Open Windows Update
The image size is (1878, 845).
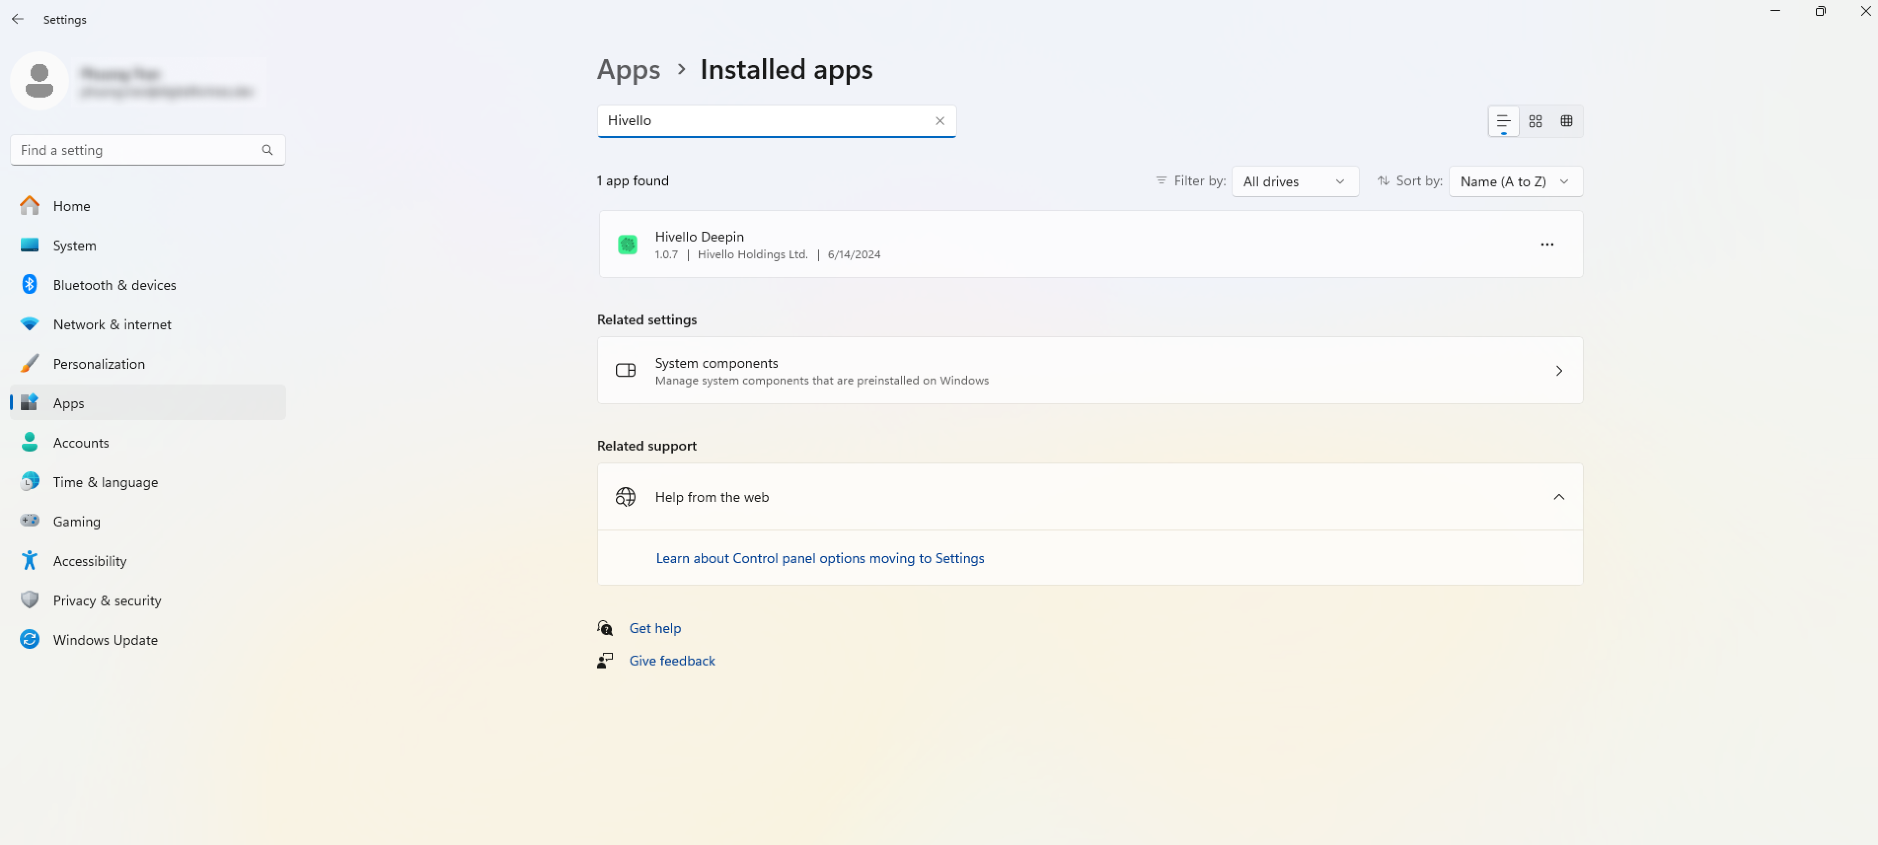click(x=106, y=639)
